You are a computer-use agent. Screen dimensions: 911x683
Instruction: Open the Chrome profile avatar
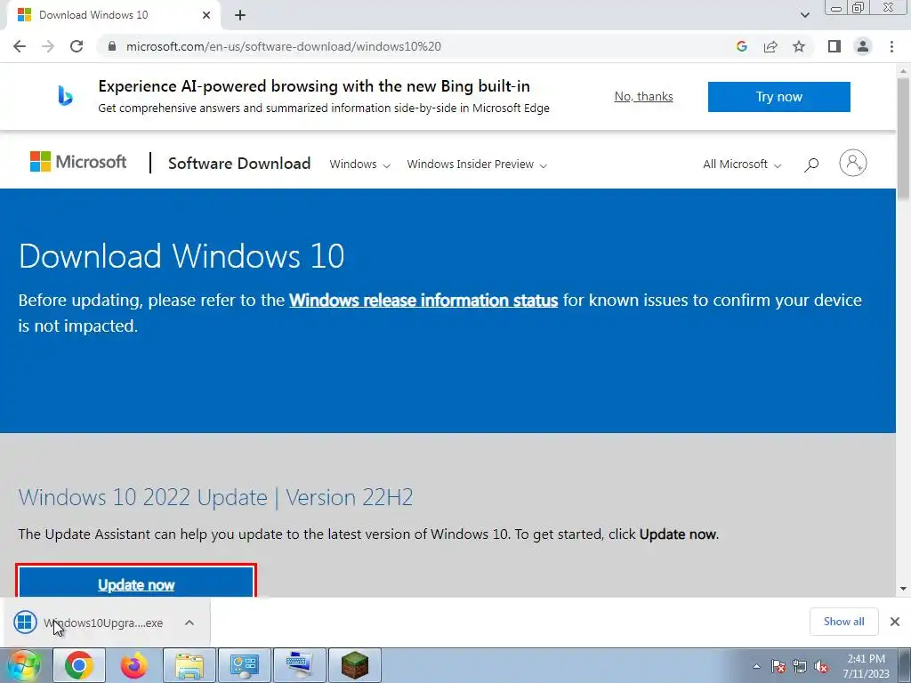tap(863, 46)
